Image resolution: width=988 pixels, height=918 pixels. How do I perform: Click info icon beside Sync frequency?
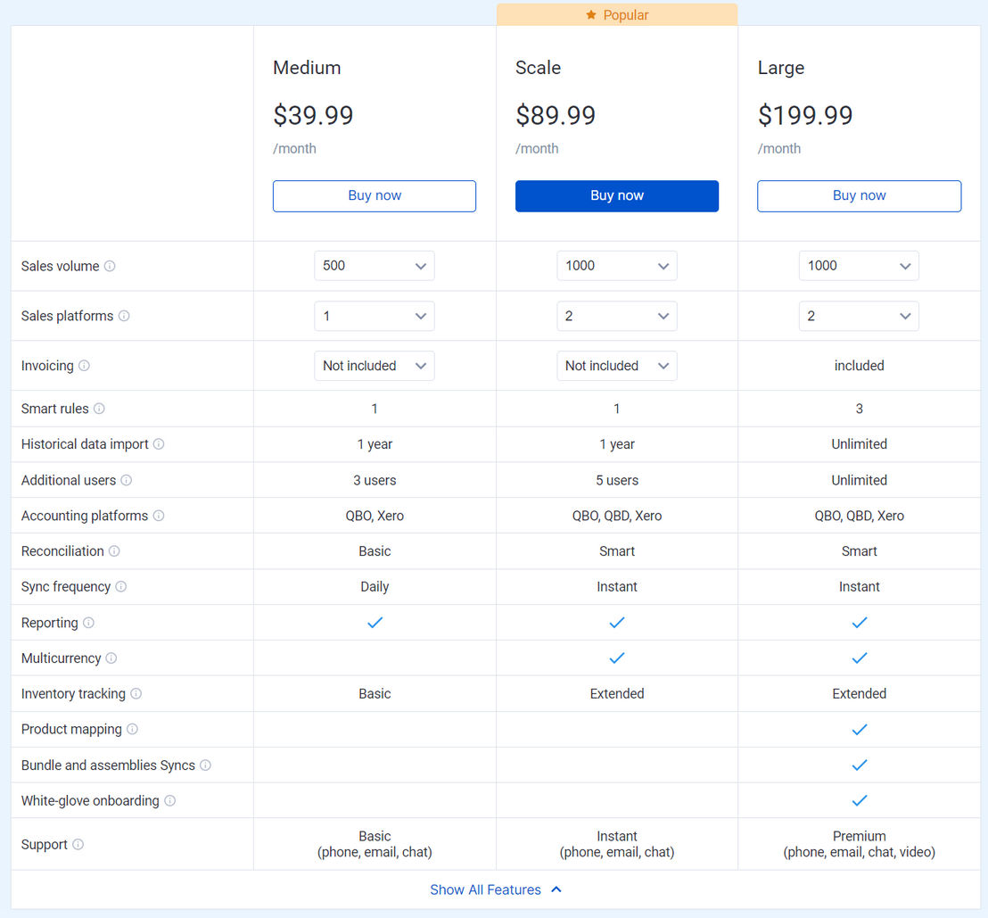click(x=121, y=586)
